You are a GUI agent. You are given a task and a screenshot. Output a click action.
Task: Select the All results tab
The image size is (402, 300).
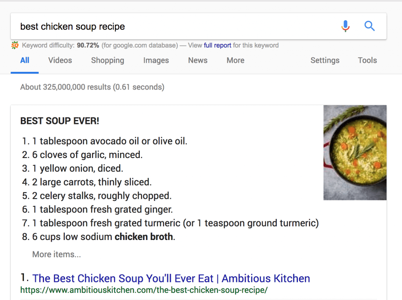(24, 60)
